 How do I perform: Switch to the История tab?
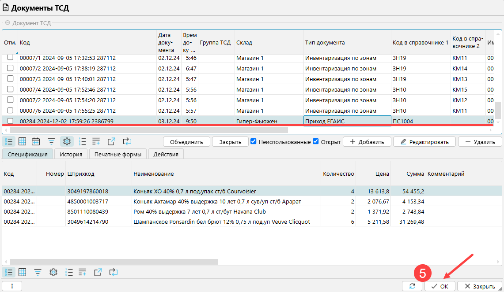71,154
